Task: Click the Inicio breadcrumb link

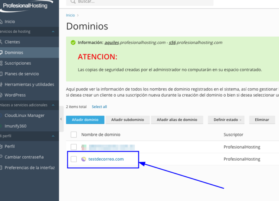Action: [x=70, y=15]
